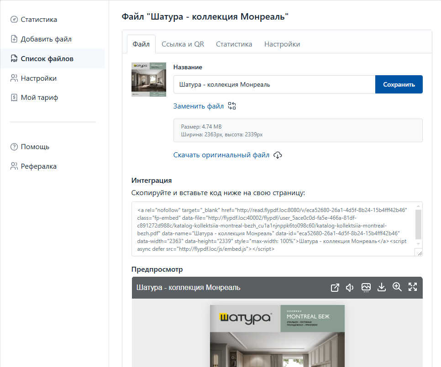Click the Предпросмотр heading
This screenshot has height=367, width=441.
[x=157, y=269]
